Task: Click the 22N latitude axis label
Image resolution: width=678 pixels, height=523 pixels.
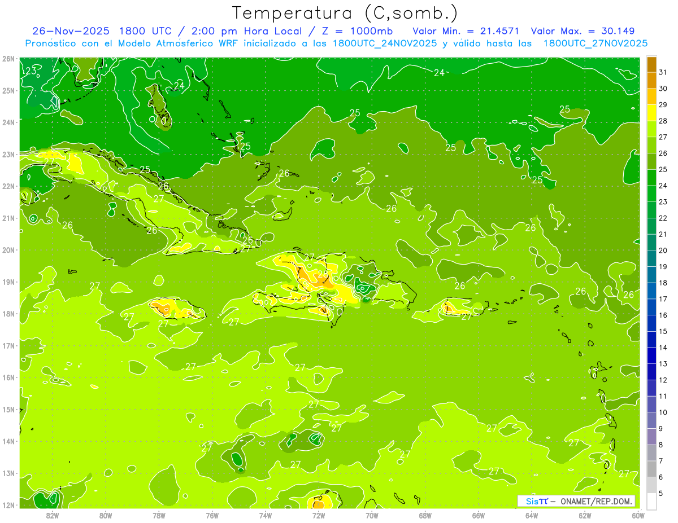Action: click(x=8, y=186)
